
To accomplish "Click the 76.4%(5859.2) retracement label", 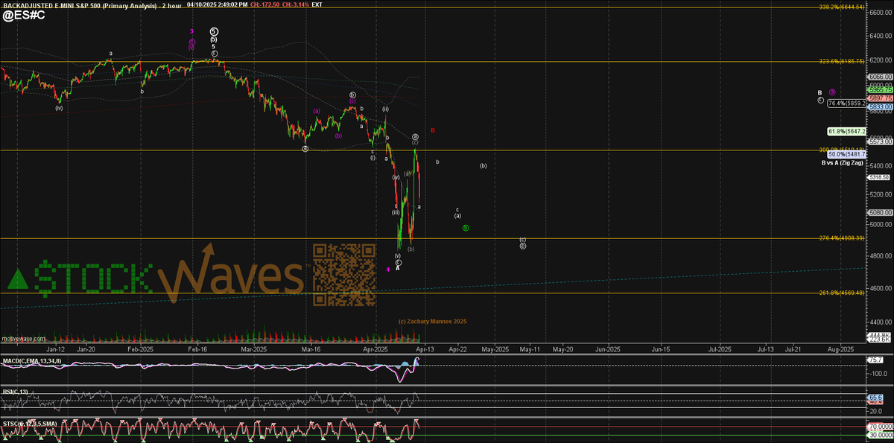I will [x=847, y=103].
